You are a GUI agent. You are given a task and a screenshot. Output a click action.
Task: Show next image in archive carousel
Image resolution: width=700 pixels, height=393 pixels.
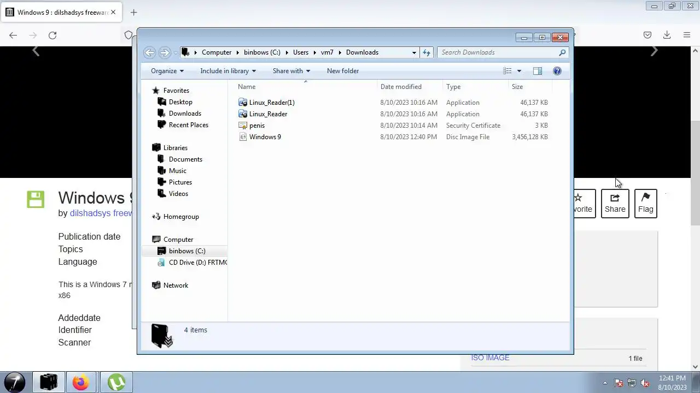(x=654, y=51)
